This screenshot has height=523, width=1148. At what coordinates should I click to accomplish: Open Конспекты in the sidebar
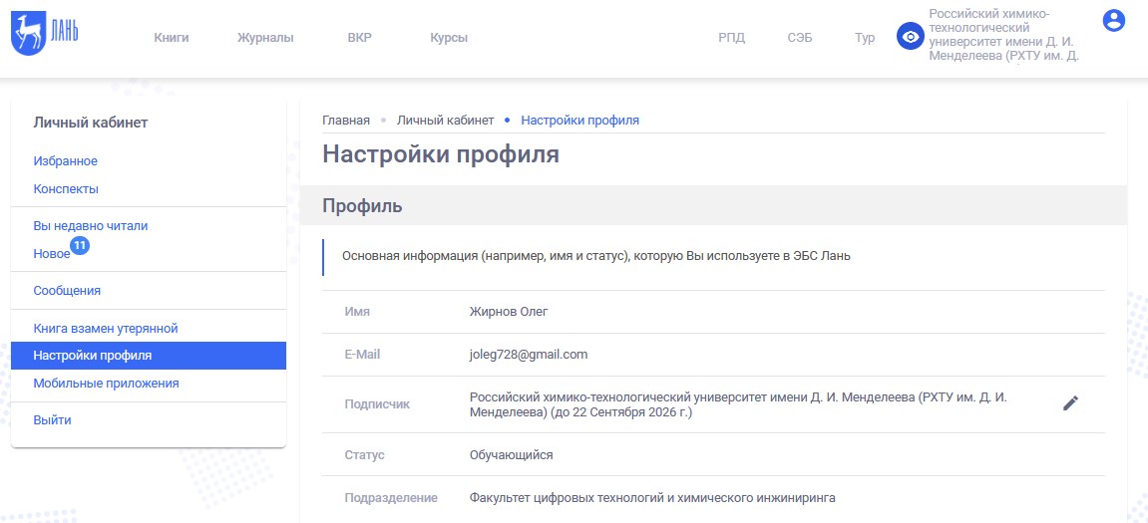click(66, 189)
